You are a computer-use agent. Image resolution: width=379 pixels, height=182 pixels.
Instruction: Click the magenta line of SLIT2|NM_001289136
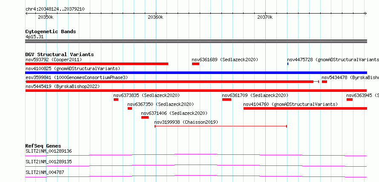click(x=196, y=155)
